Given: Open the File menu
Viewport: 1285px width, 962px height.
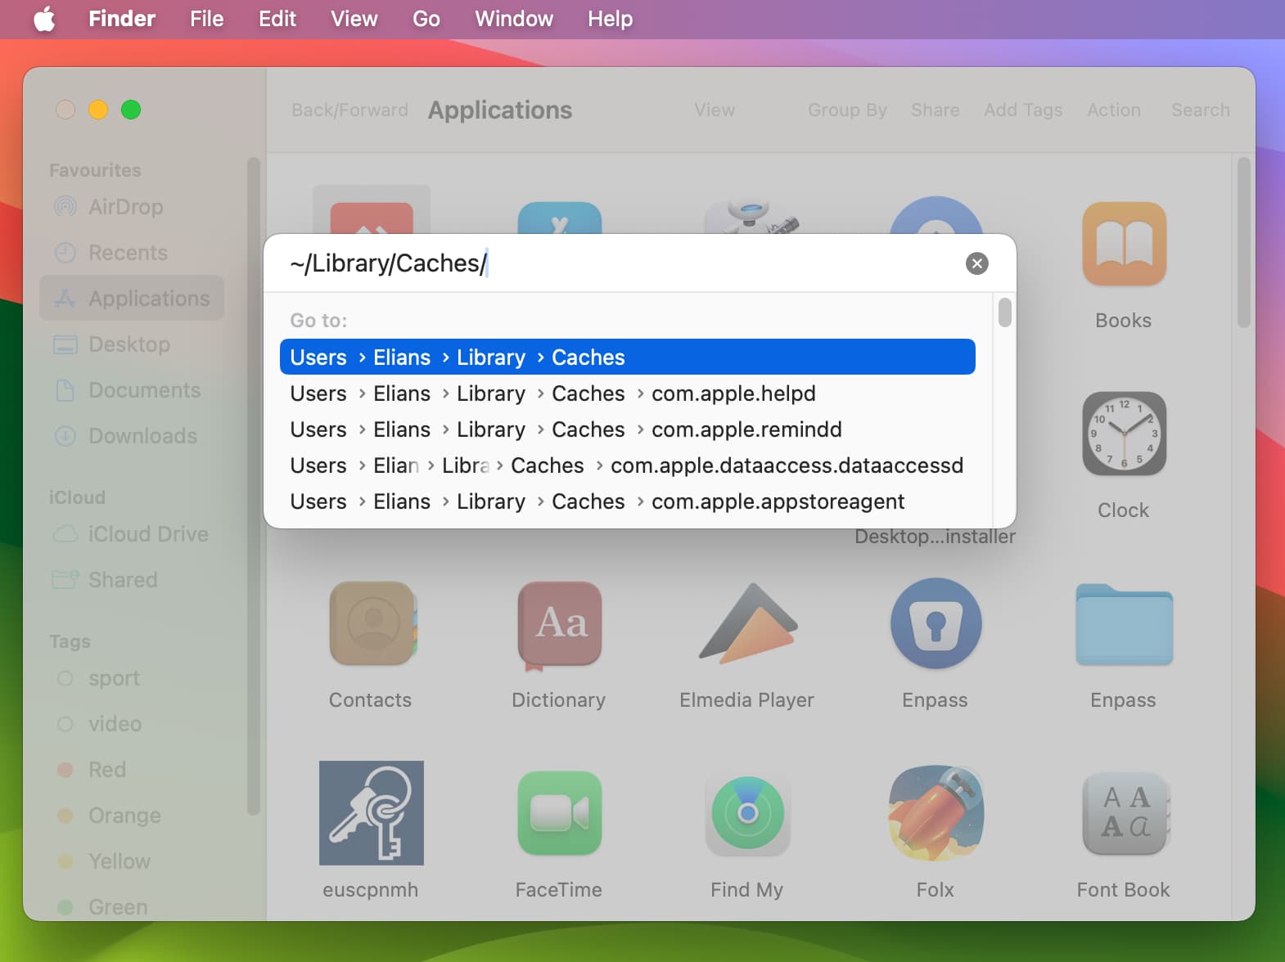Looking at the screenshot, I should pyautogui.click(x=206, y=19).
